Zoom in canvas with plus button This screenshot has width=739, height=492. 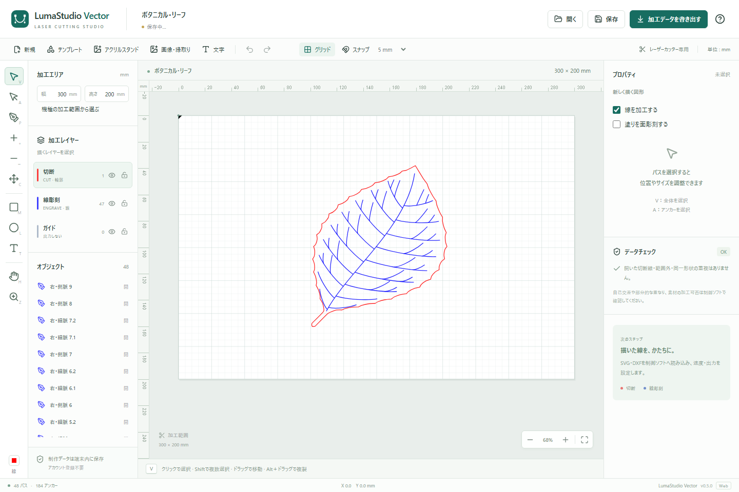[566, 440]
